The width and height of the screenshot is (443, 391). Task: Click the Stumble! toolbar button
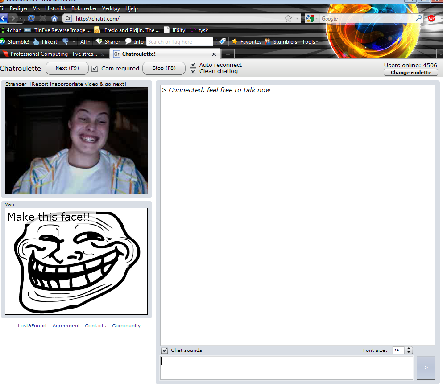click(x=14, y=42)
